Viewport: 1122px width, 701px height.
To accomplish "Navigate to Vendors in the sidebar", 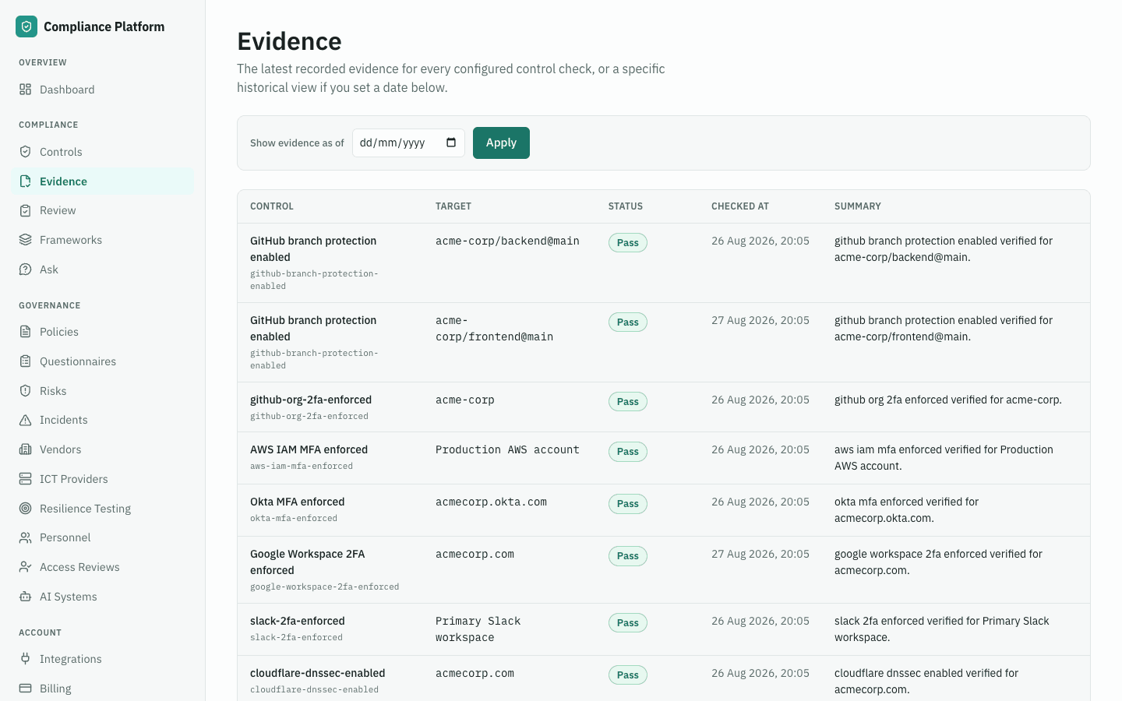I will click(103, 449).
